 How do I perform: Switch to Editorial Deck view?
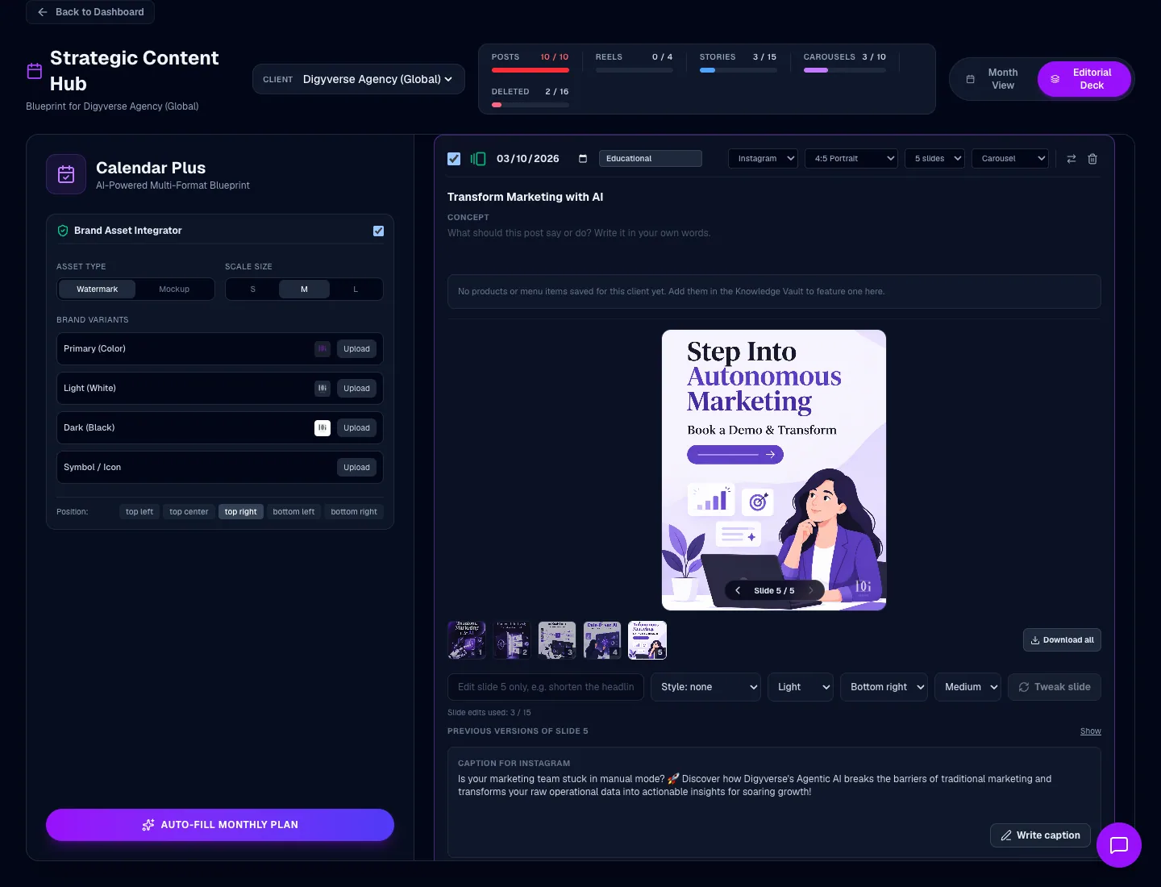1084,79
